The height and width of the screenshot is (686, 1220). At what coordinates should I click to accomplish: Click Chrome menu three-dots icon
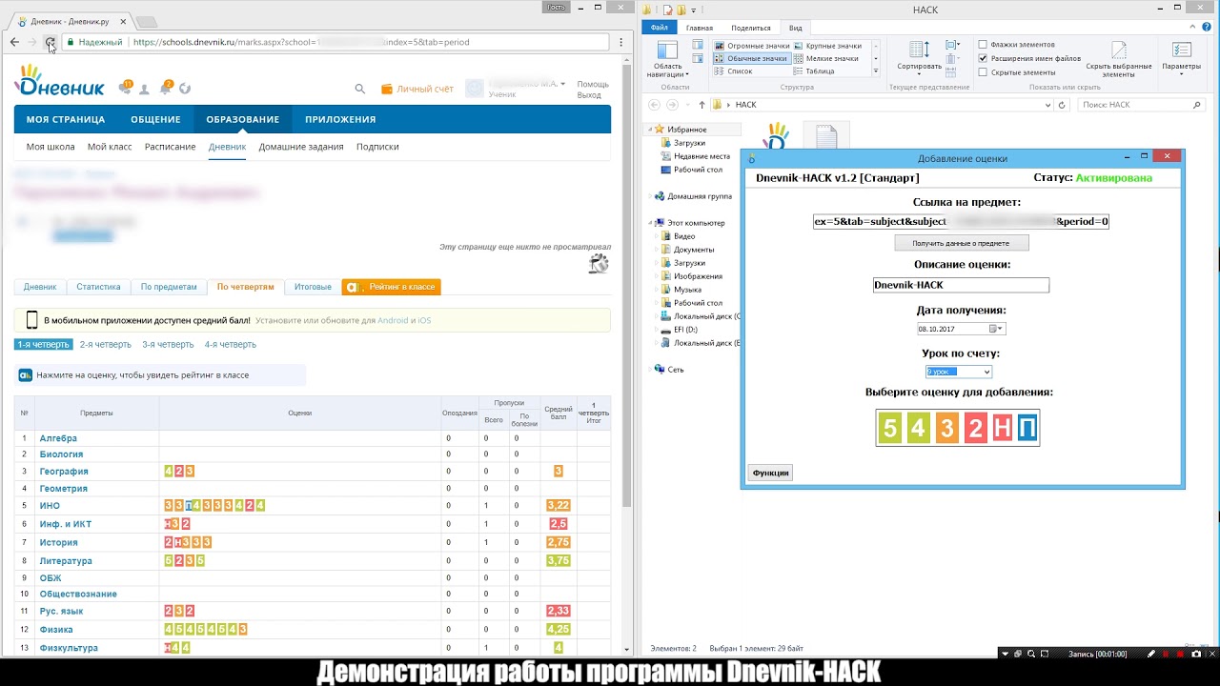[x=621, y=42]
